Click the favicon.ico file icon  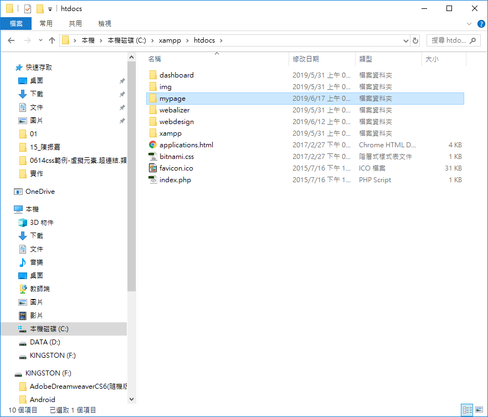click(153, 168)
